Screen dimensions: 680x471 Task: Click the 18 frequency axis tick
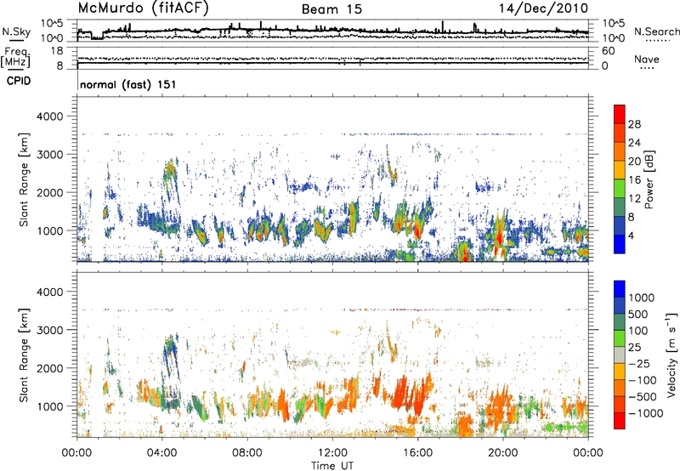tap(57, 51)
